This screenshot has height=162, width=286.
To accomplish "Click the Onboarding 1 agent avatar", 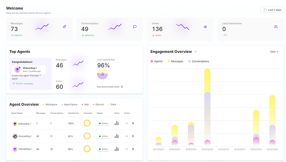I will click(15, 123).
